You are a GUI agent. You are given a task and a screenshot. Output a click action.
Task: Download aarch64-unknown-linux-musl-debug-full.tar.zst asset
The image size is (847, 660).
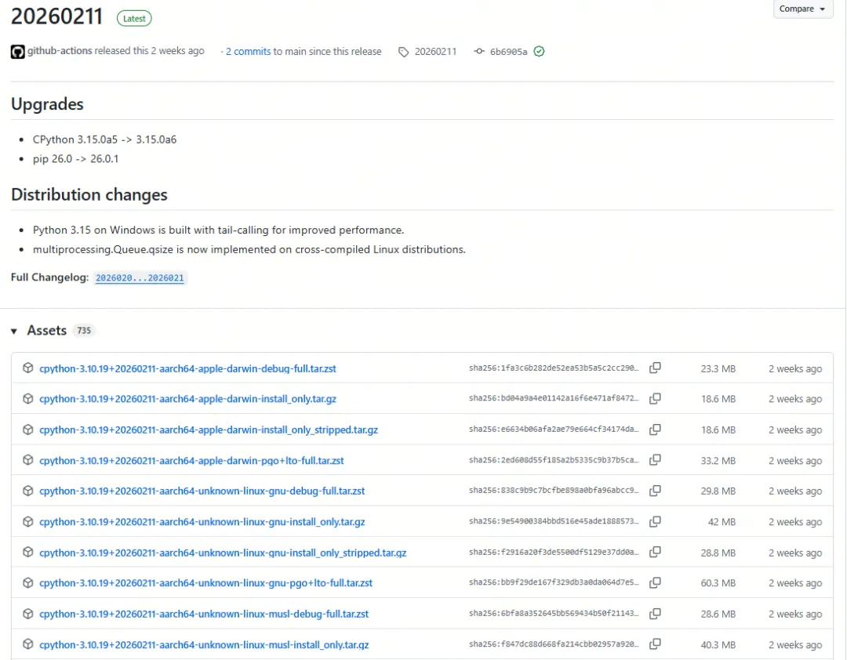coord(204,614)
